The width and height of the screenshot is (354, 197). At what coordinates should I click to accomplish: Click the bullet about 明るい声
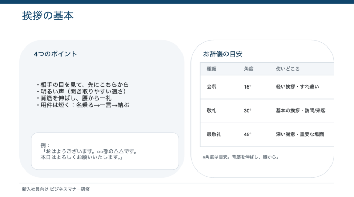[81, 92]
